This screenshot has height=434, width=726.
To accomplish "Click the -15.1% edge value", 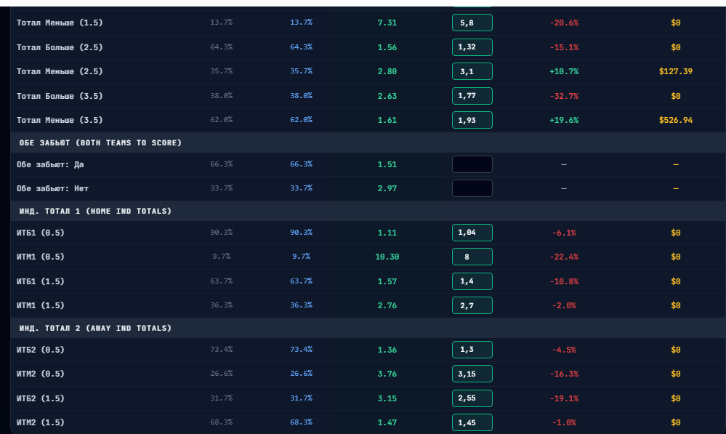I will [564, 47].
